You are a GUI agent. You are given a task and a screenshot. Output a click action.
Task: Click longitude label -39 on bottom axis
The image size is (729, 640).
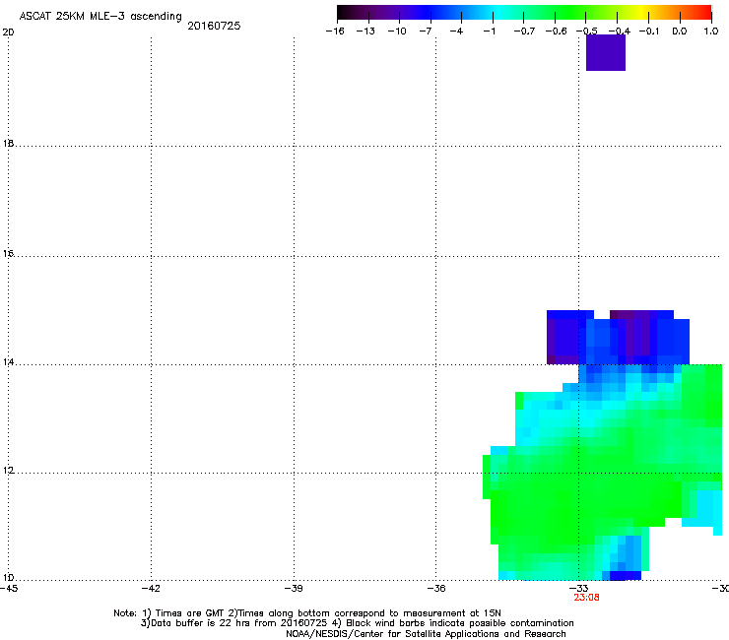click(x=294, y=589)
